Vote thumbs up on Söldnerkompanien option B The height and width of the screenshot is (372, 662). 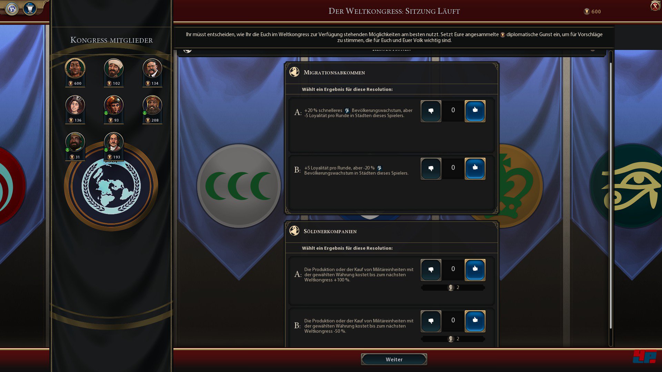pyautogui.click(x=475, y=321)
